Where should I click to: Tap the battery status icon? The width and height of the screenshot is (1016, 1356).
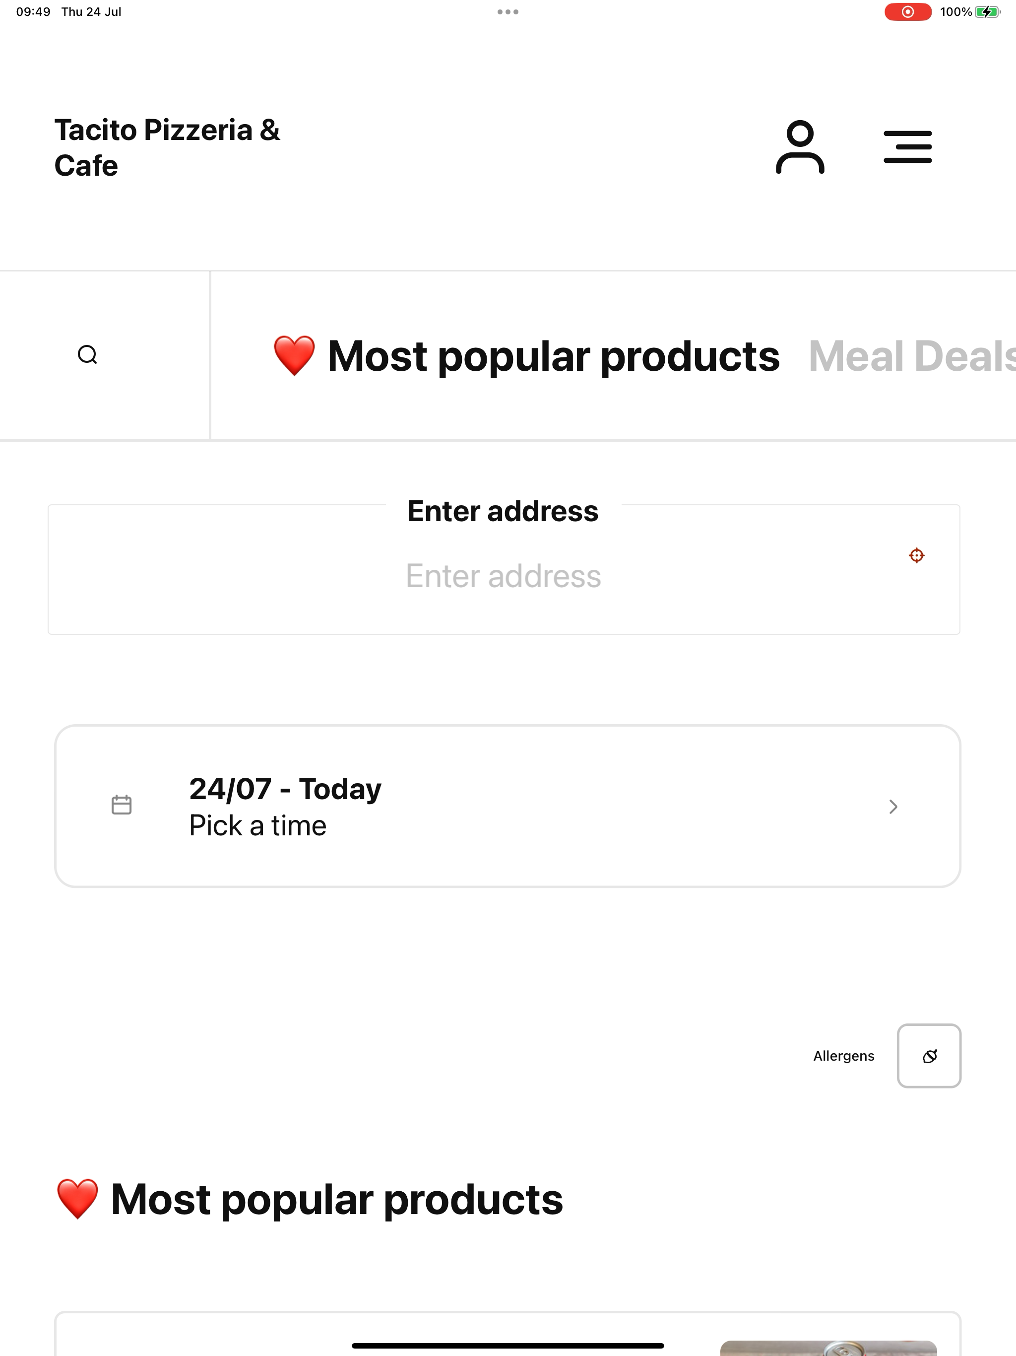coord(987,11)
